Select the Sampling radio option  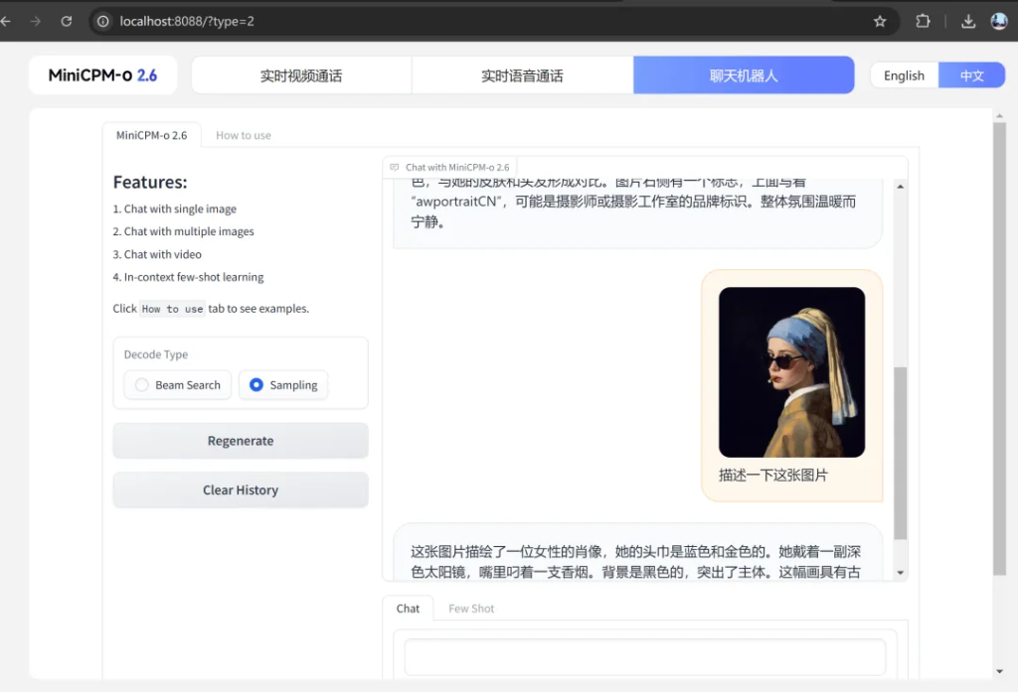[283, 385]
